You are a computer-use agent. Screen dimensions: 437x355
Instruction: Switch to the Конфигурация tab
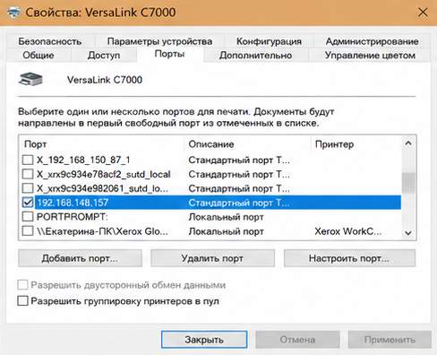click(x=269, y=41)
